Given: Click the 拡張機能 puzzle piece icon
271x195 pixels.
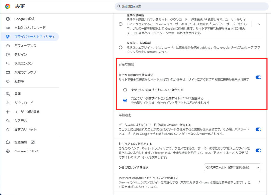Looking at the screenshot, I should [8, 142].
